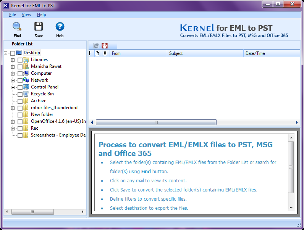The width and height of the screenshot is (304, 230).
Task: Click the Network globe icon
Action: [x=26, y=80]
